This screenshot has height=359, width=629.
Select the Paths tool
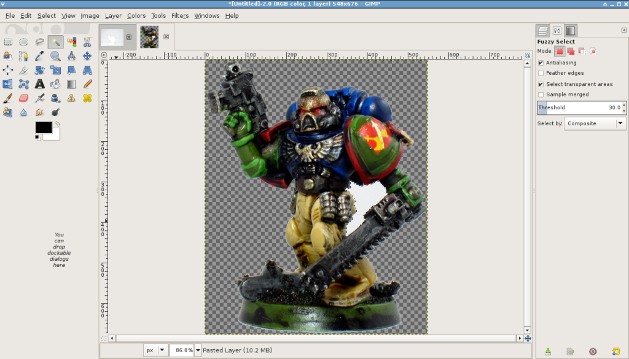click(24, 56)
